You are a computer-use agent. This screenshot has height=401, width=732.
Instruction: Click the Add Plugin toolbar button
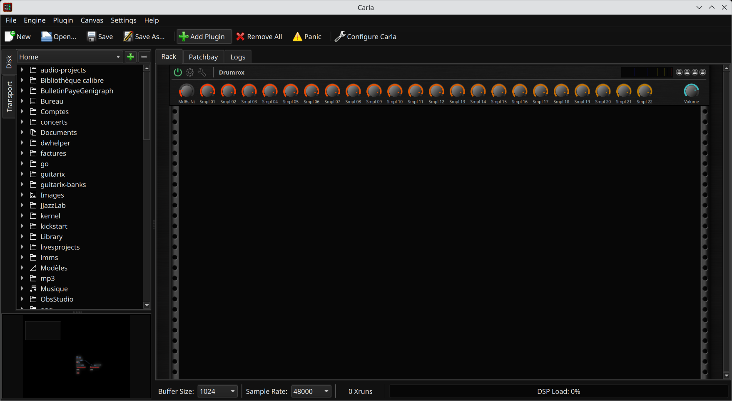click(204, 37)
